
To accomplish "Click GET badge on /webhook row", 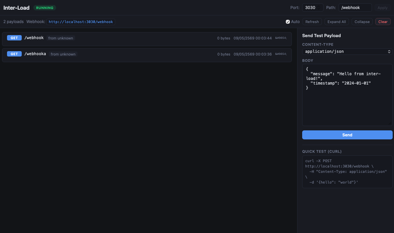I will 14,38.
